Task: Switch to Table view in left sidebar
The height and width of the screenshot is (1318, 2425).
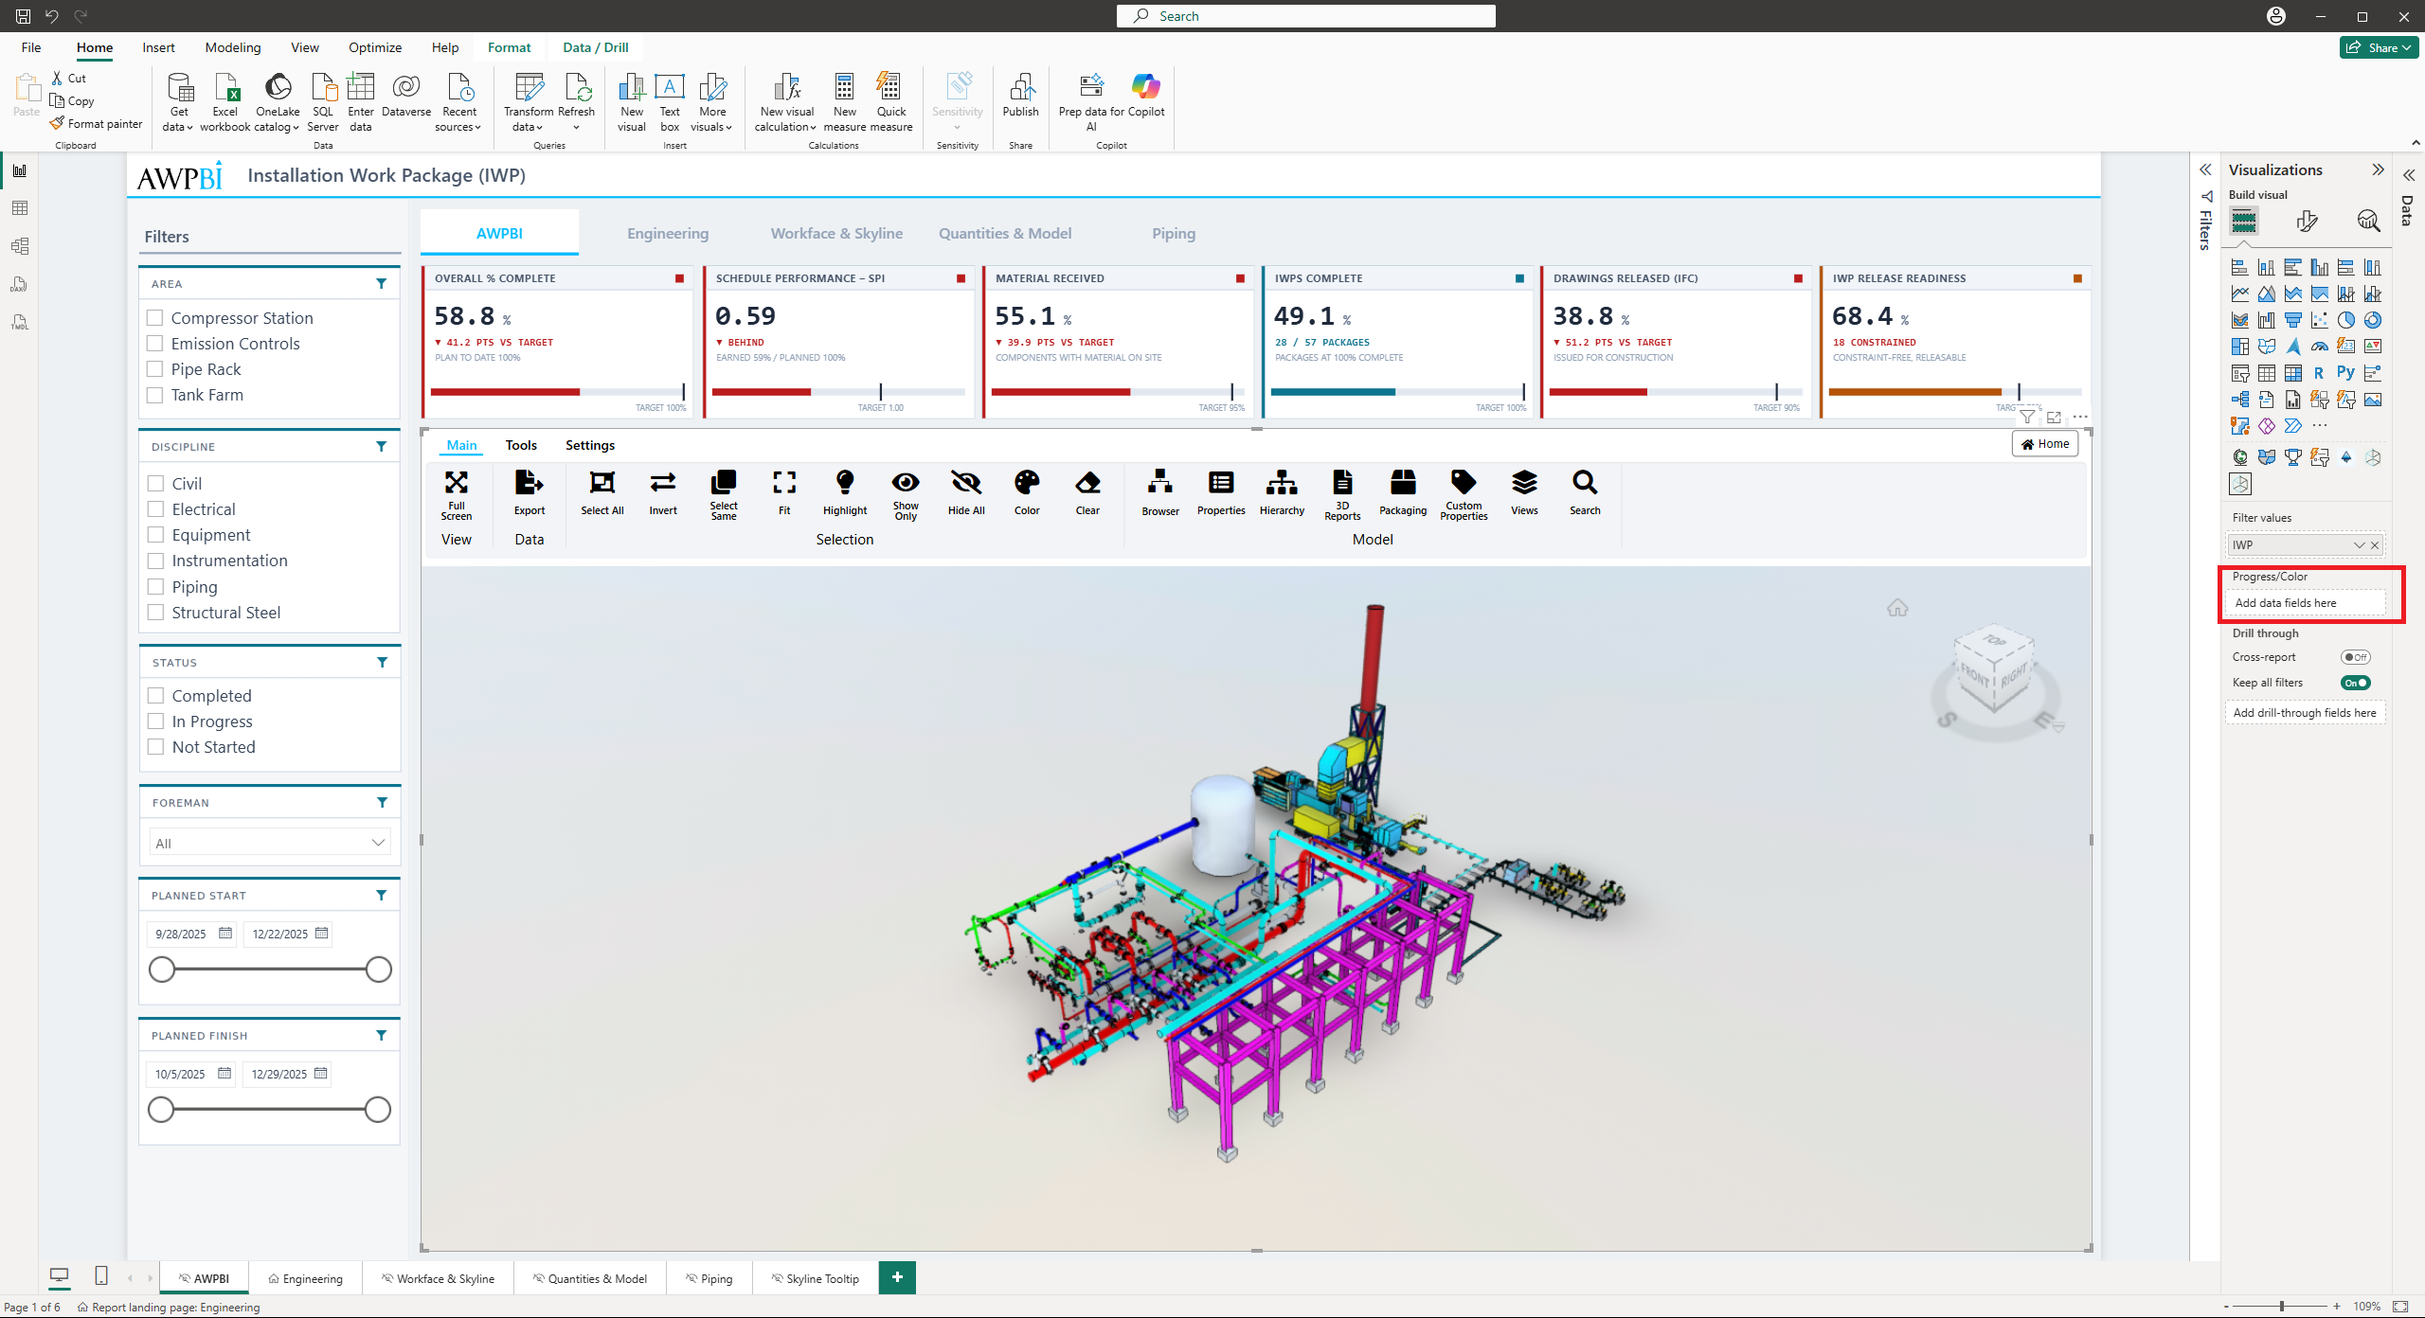Action: pyautogui.click(x=19, y=208)
